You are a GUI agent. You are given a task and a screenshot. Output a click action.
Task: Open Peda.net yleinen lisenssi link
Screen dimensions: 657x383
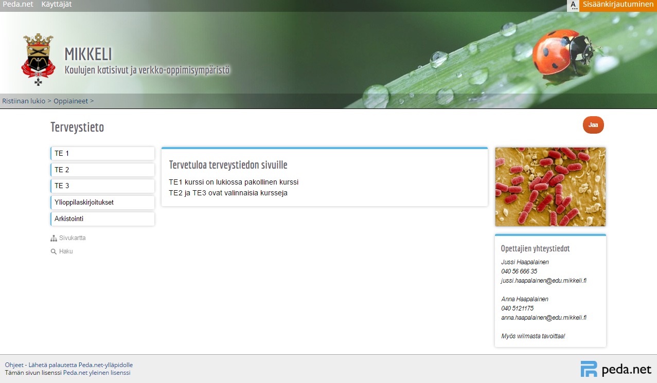pyautogui.click(x=97, y=373)
